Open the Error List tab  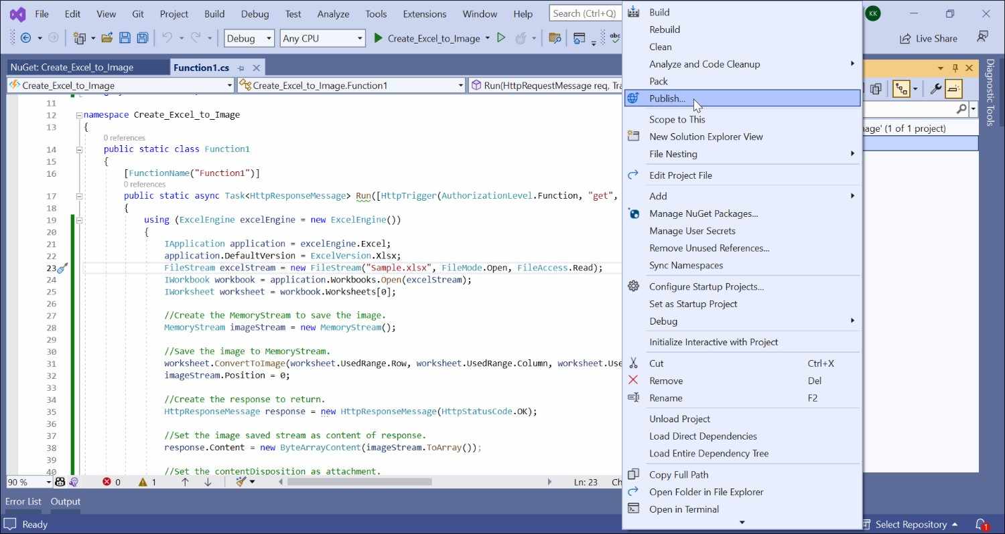coord(23,501)
